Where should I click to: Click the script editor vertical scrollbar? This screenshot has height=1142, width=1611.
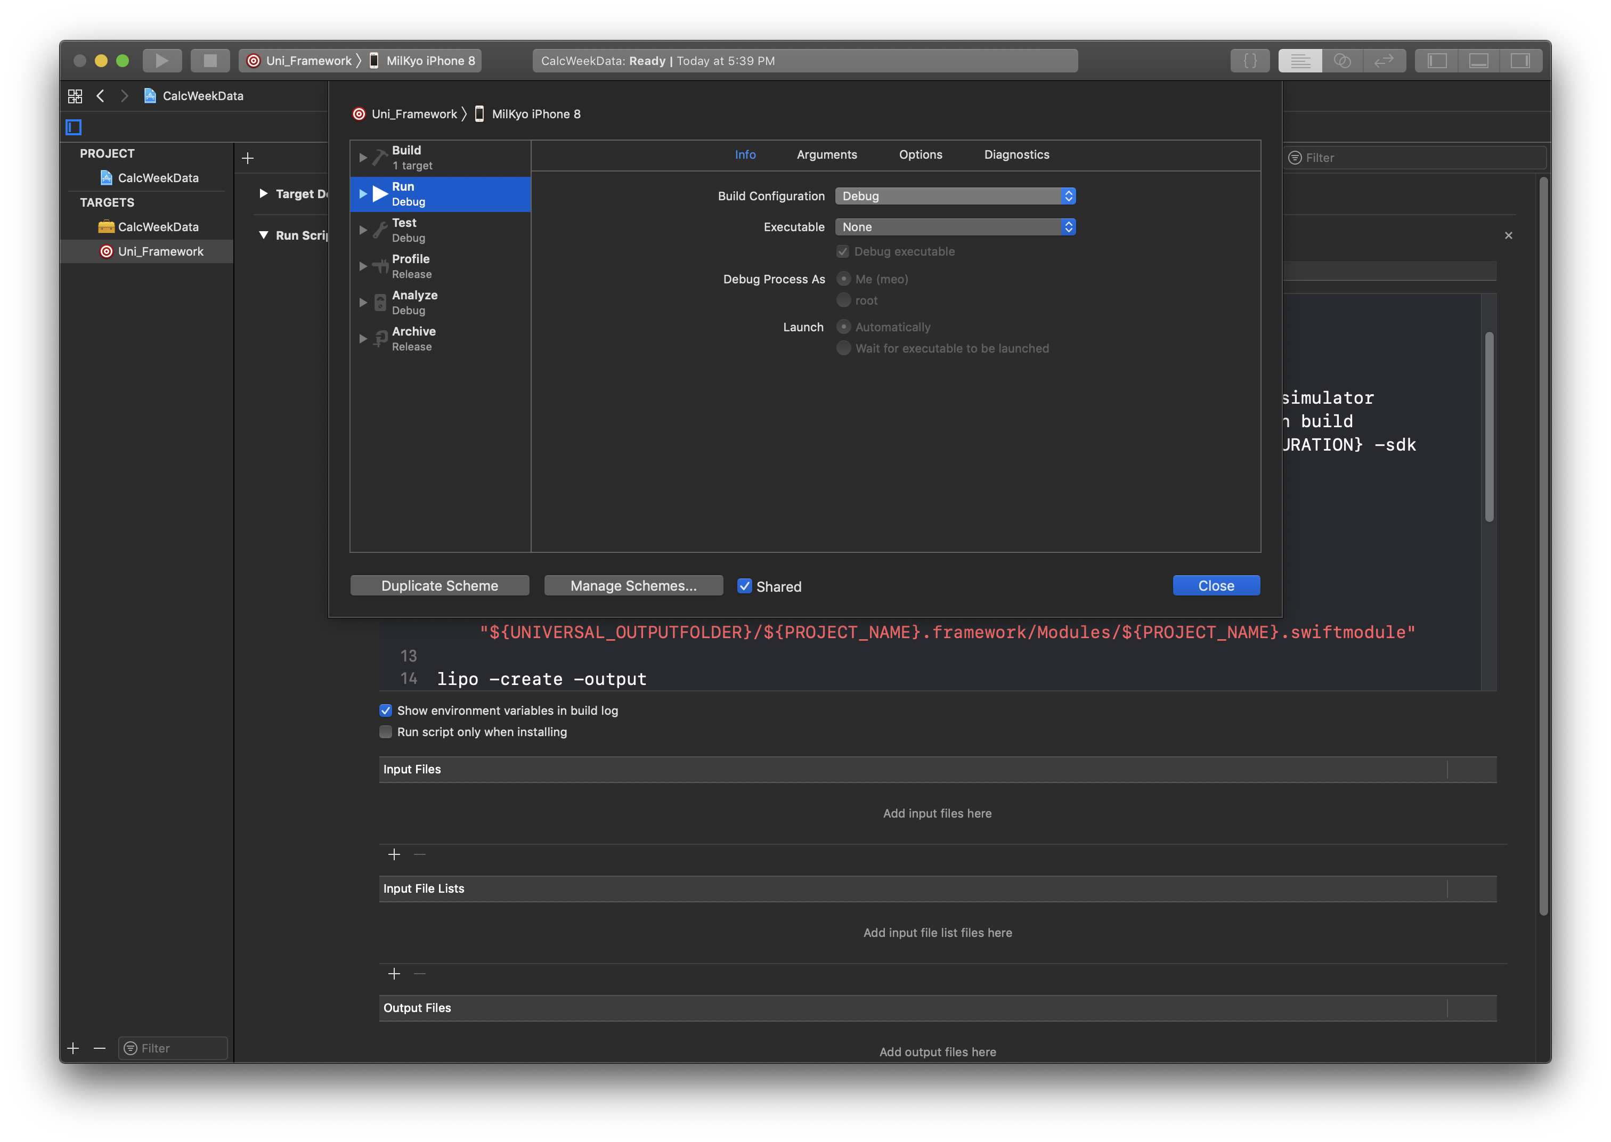pyautogui.click(x=1488, y=426)
